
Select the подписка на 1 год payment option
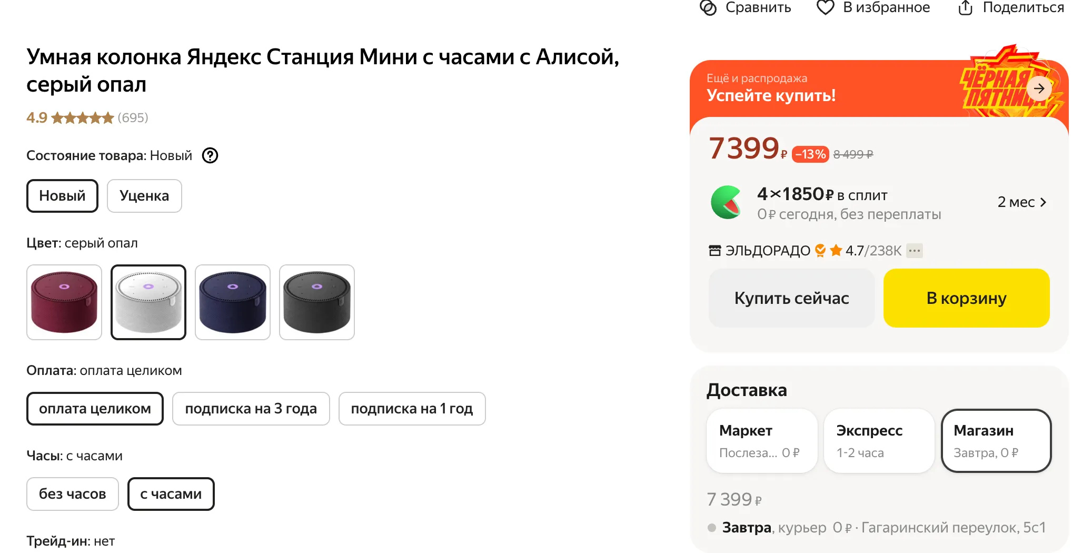(x=412, y=409)
